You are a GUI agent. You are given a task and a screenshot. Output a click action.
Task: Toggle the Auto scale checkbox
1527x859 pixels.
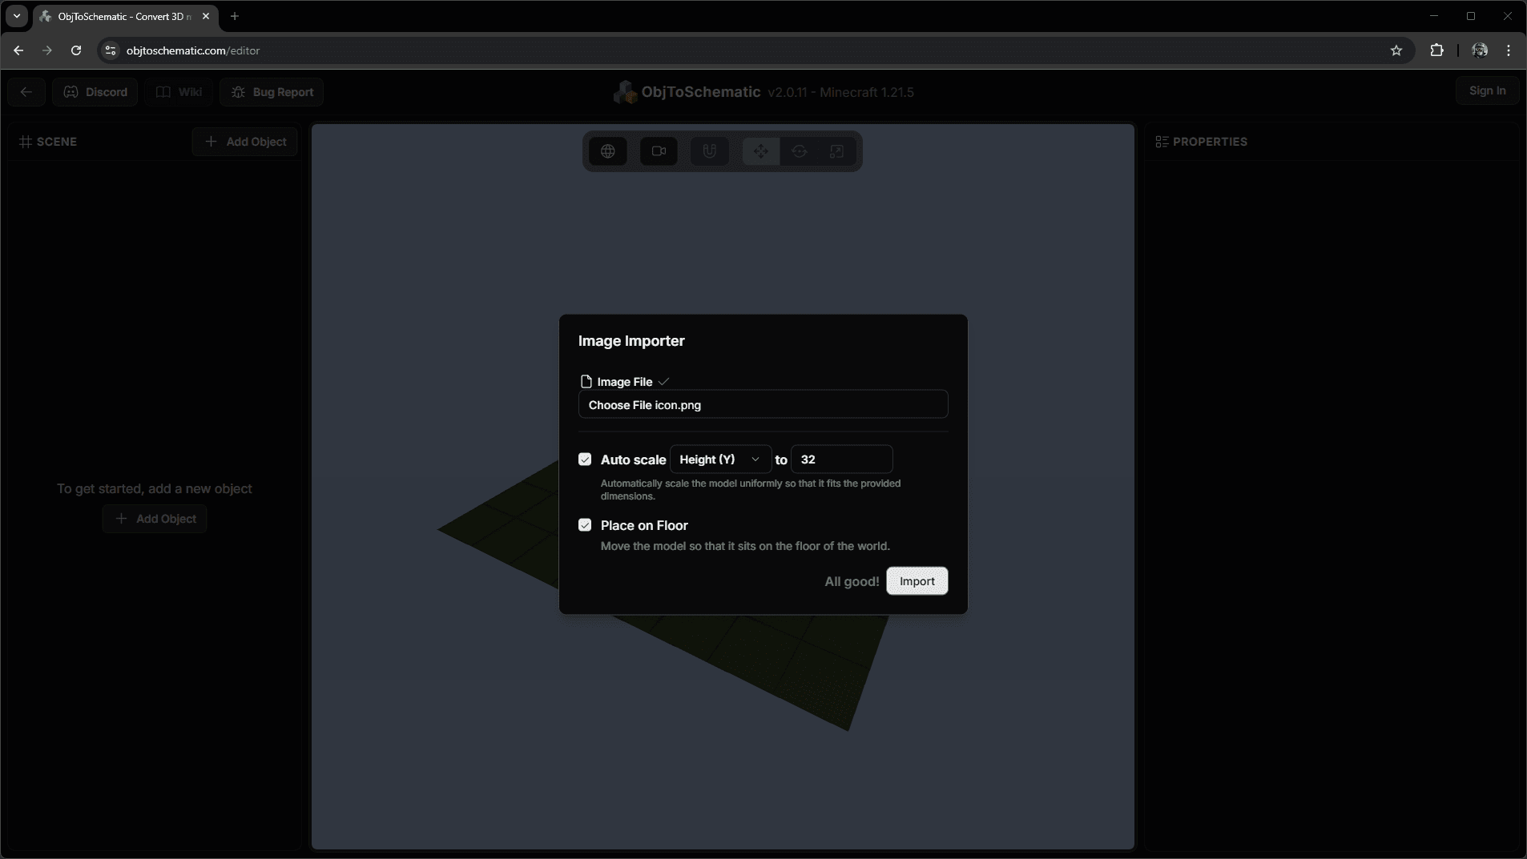(585, 460)
